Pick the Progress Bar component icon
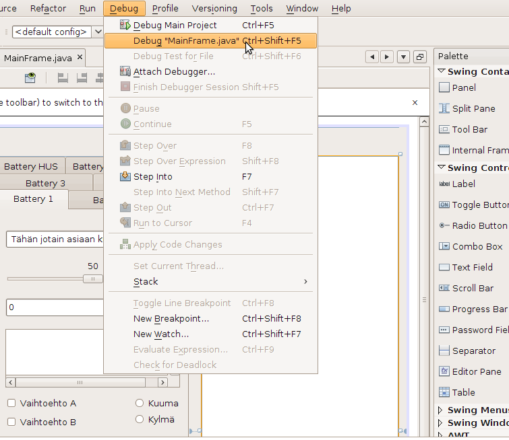Image resolution: width=509 pixels, height=440 pixels. [x=444, y=309]
